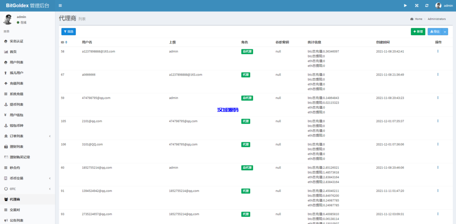
Task: Select 孤儿用户 in the sidebar
Action: tap(27, 73)
